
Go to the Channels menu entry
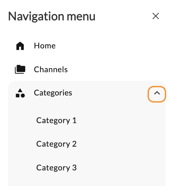point(51,69)
